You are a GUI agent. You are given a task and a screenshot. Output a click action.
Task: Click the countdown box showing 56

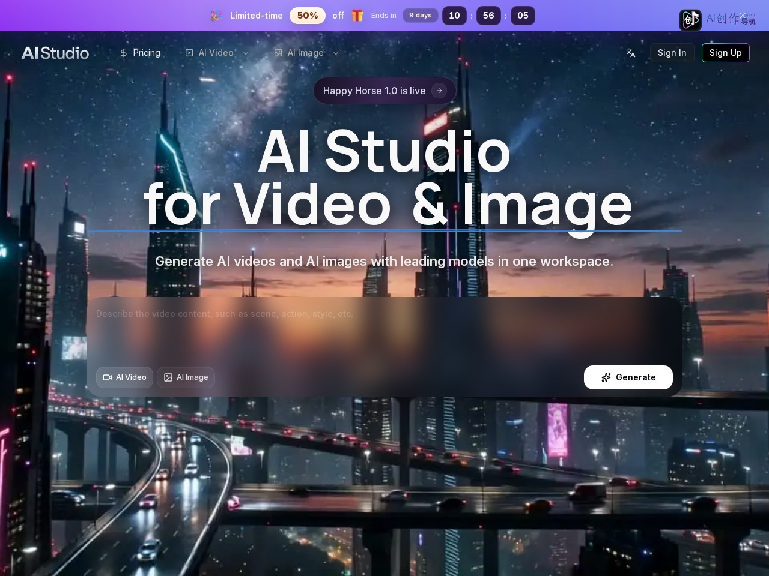(x=488, y=16)
